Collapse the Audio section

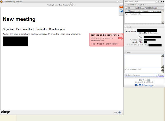pyautogui.click(x=126, y=27)
